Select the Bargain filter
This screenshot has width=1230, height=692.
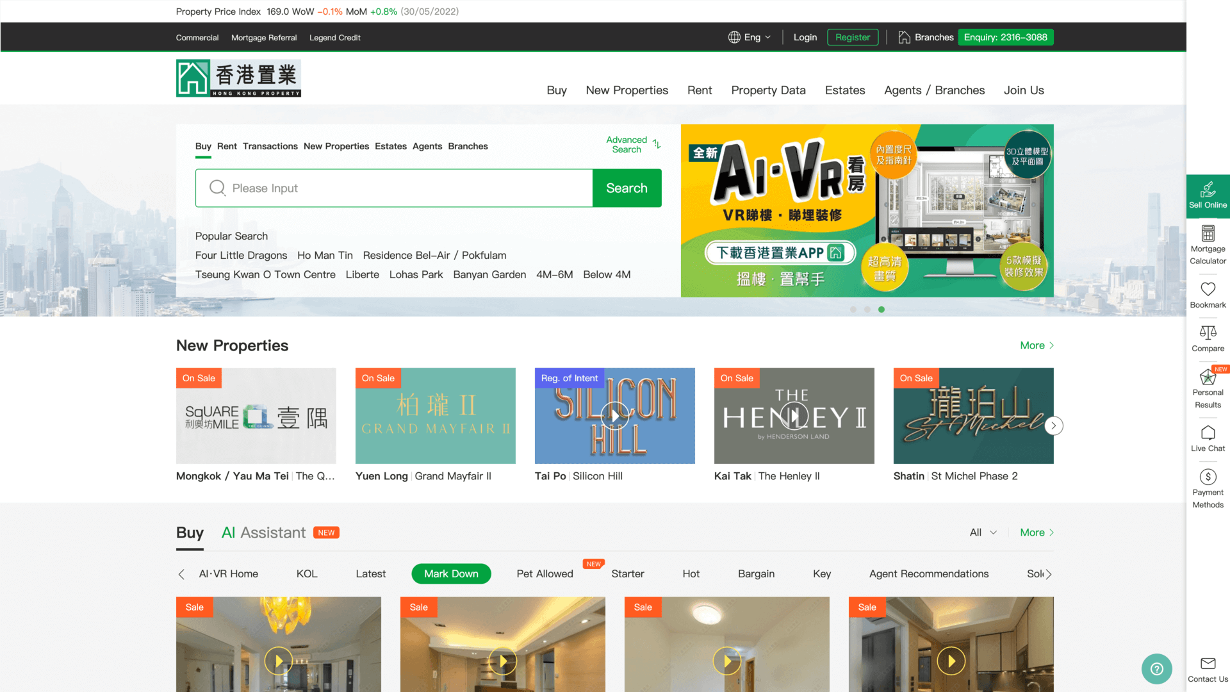click(x=756, y=574)
